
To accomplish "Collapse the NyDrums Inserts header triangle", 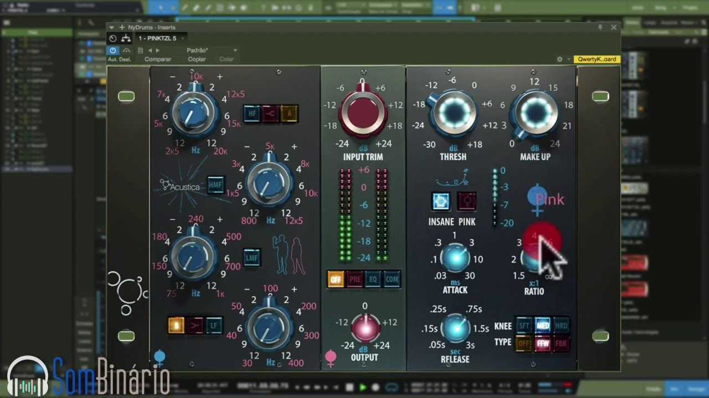I will click(112, 28).
